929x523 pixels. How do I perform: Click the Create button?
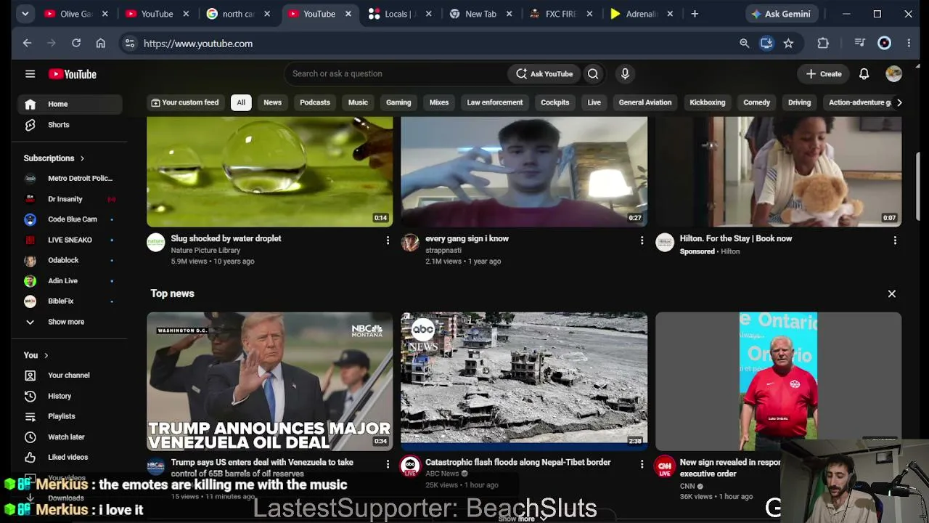pyautogui.click(x=824, y=73)
